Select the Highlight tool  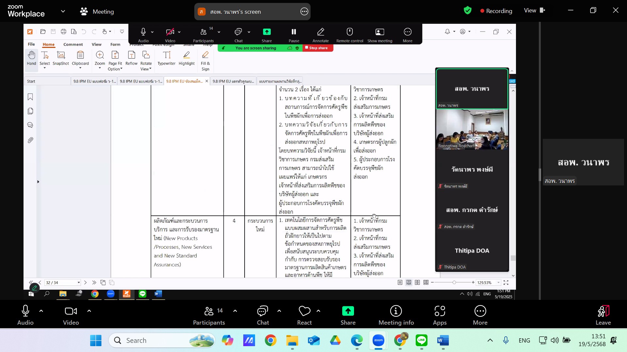coord(186,58)
